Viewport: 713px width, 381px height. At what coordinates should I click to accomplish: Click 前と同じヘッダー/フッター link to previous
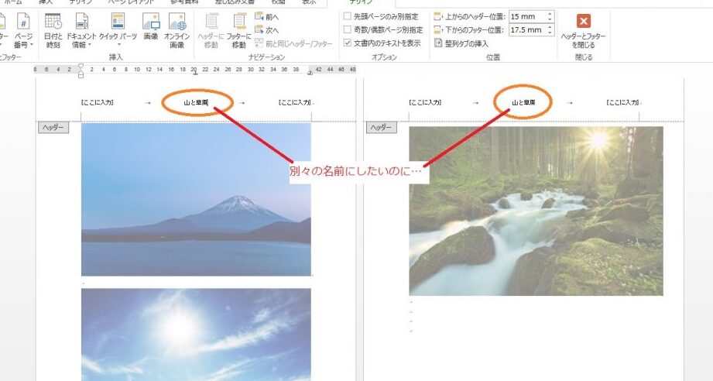(x=293, y=43)
